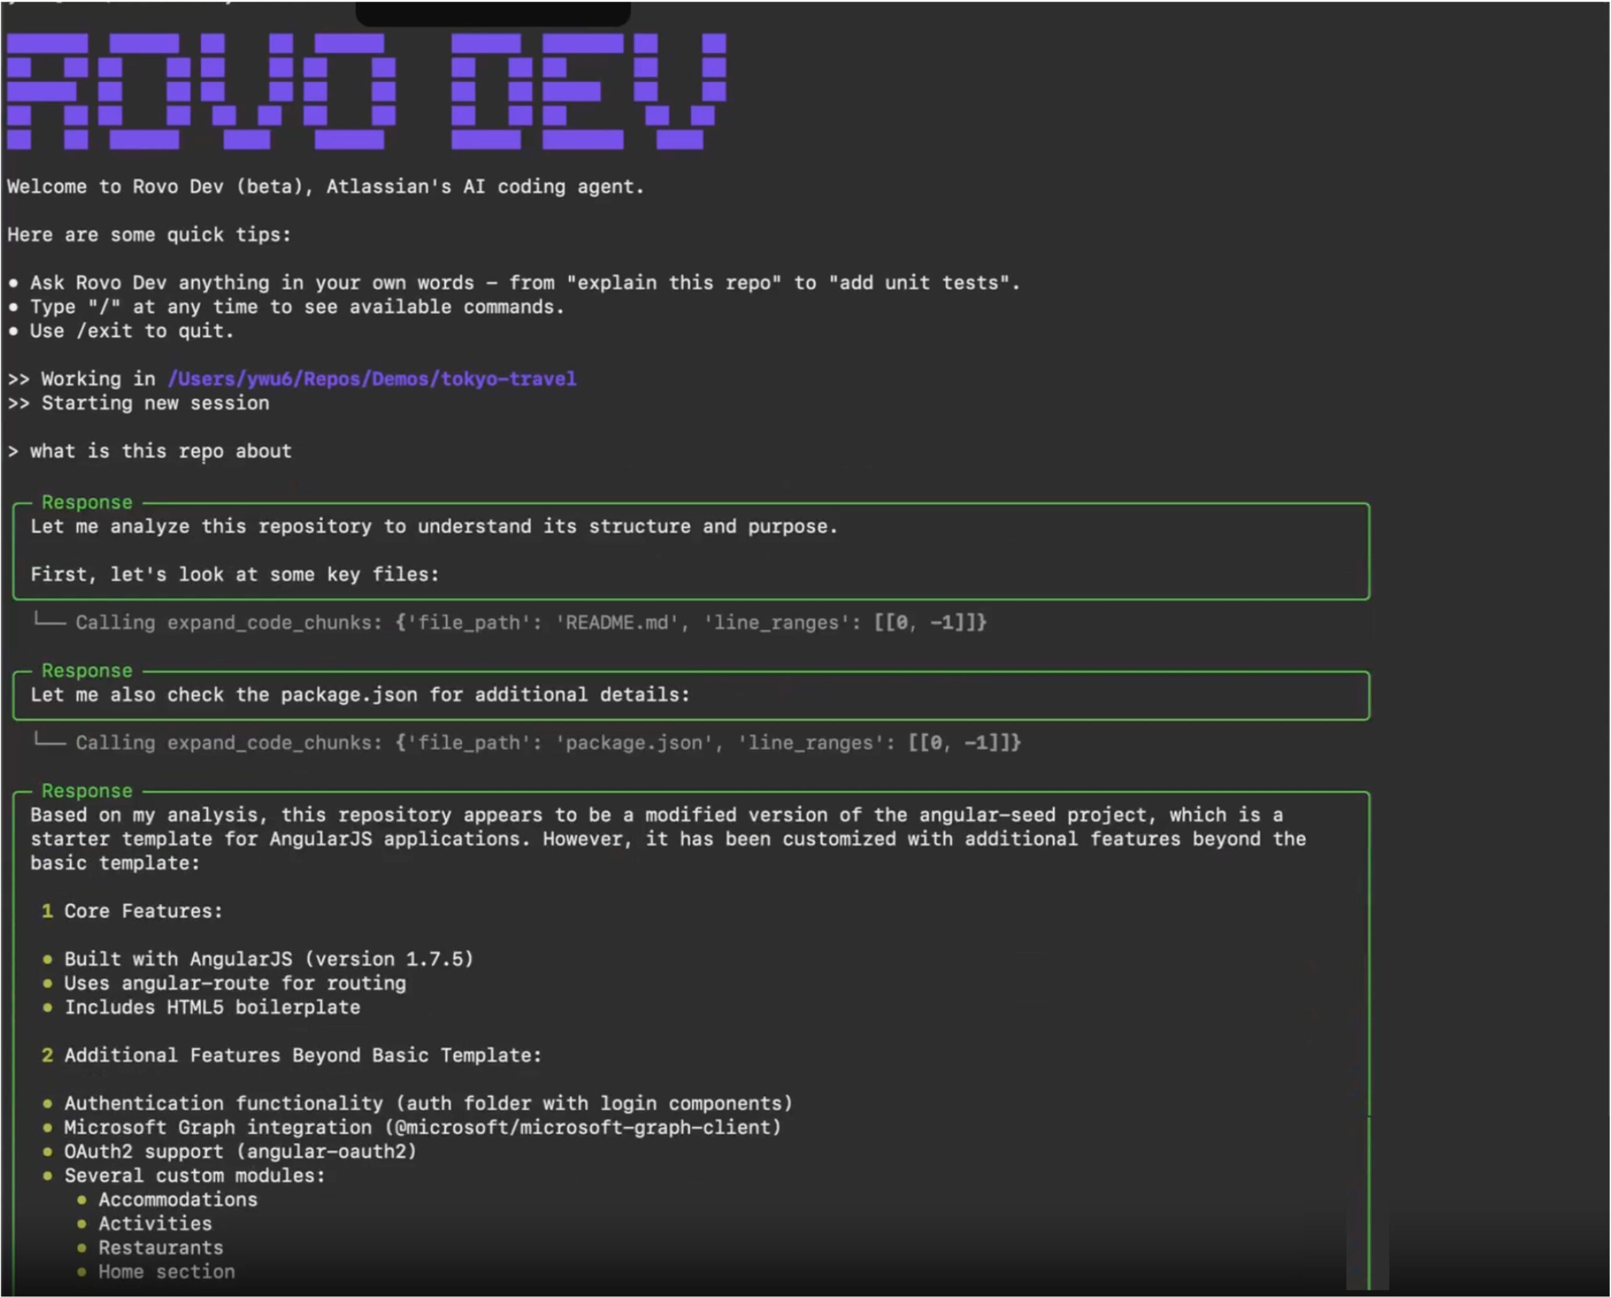
Task: Select the welcome line mentioning Atlassian's AI coding agent
Action: [x=326, y=187]
